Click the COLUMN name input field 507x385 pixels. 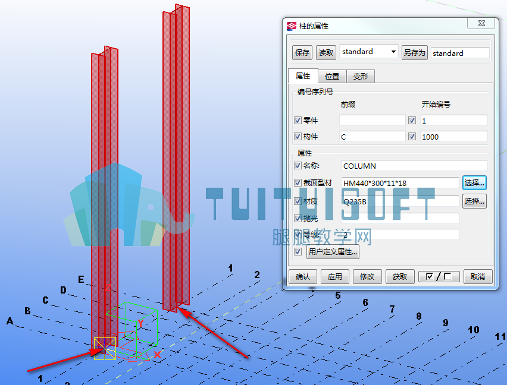pyautogui.click(x=414, y=166)
